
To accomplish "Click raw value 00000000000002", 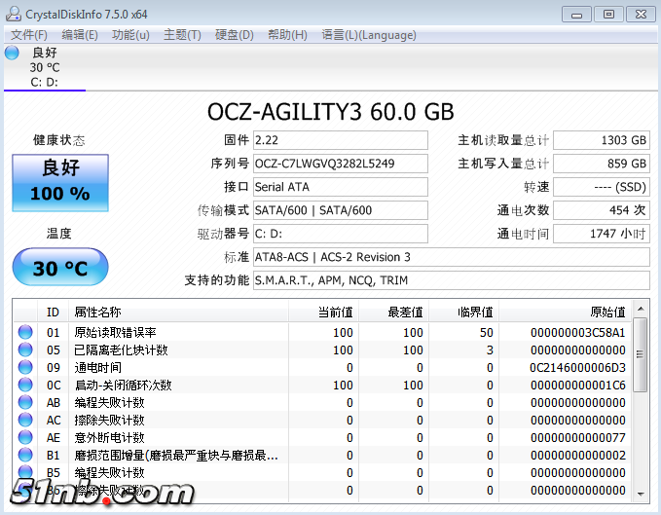I will coord(577,456).
